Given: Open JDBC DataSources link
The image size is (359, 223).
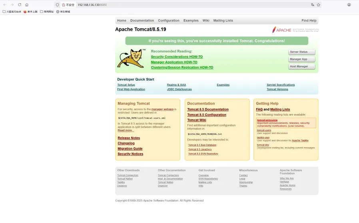Looking at the screenshot, I should pos(179,89).
